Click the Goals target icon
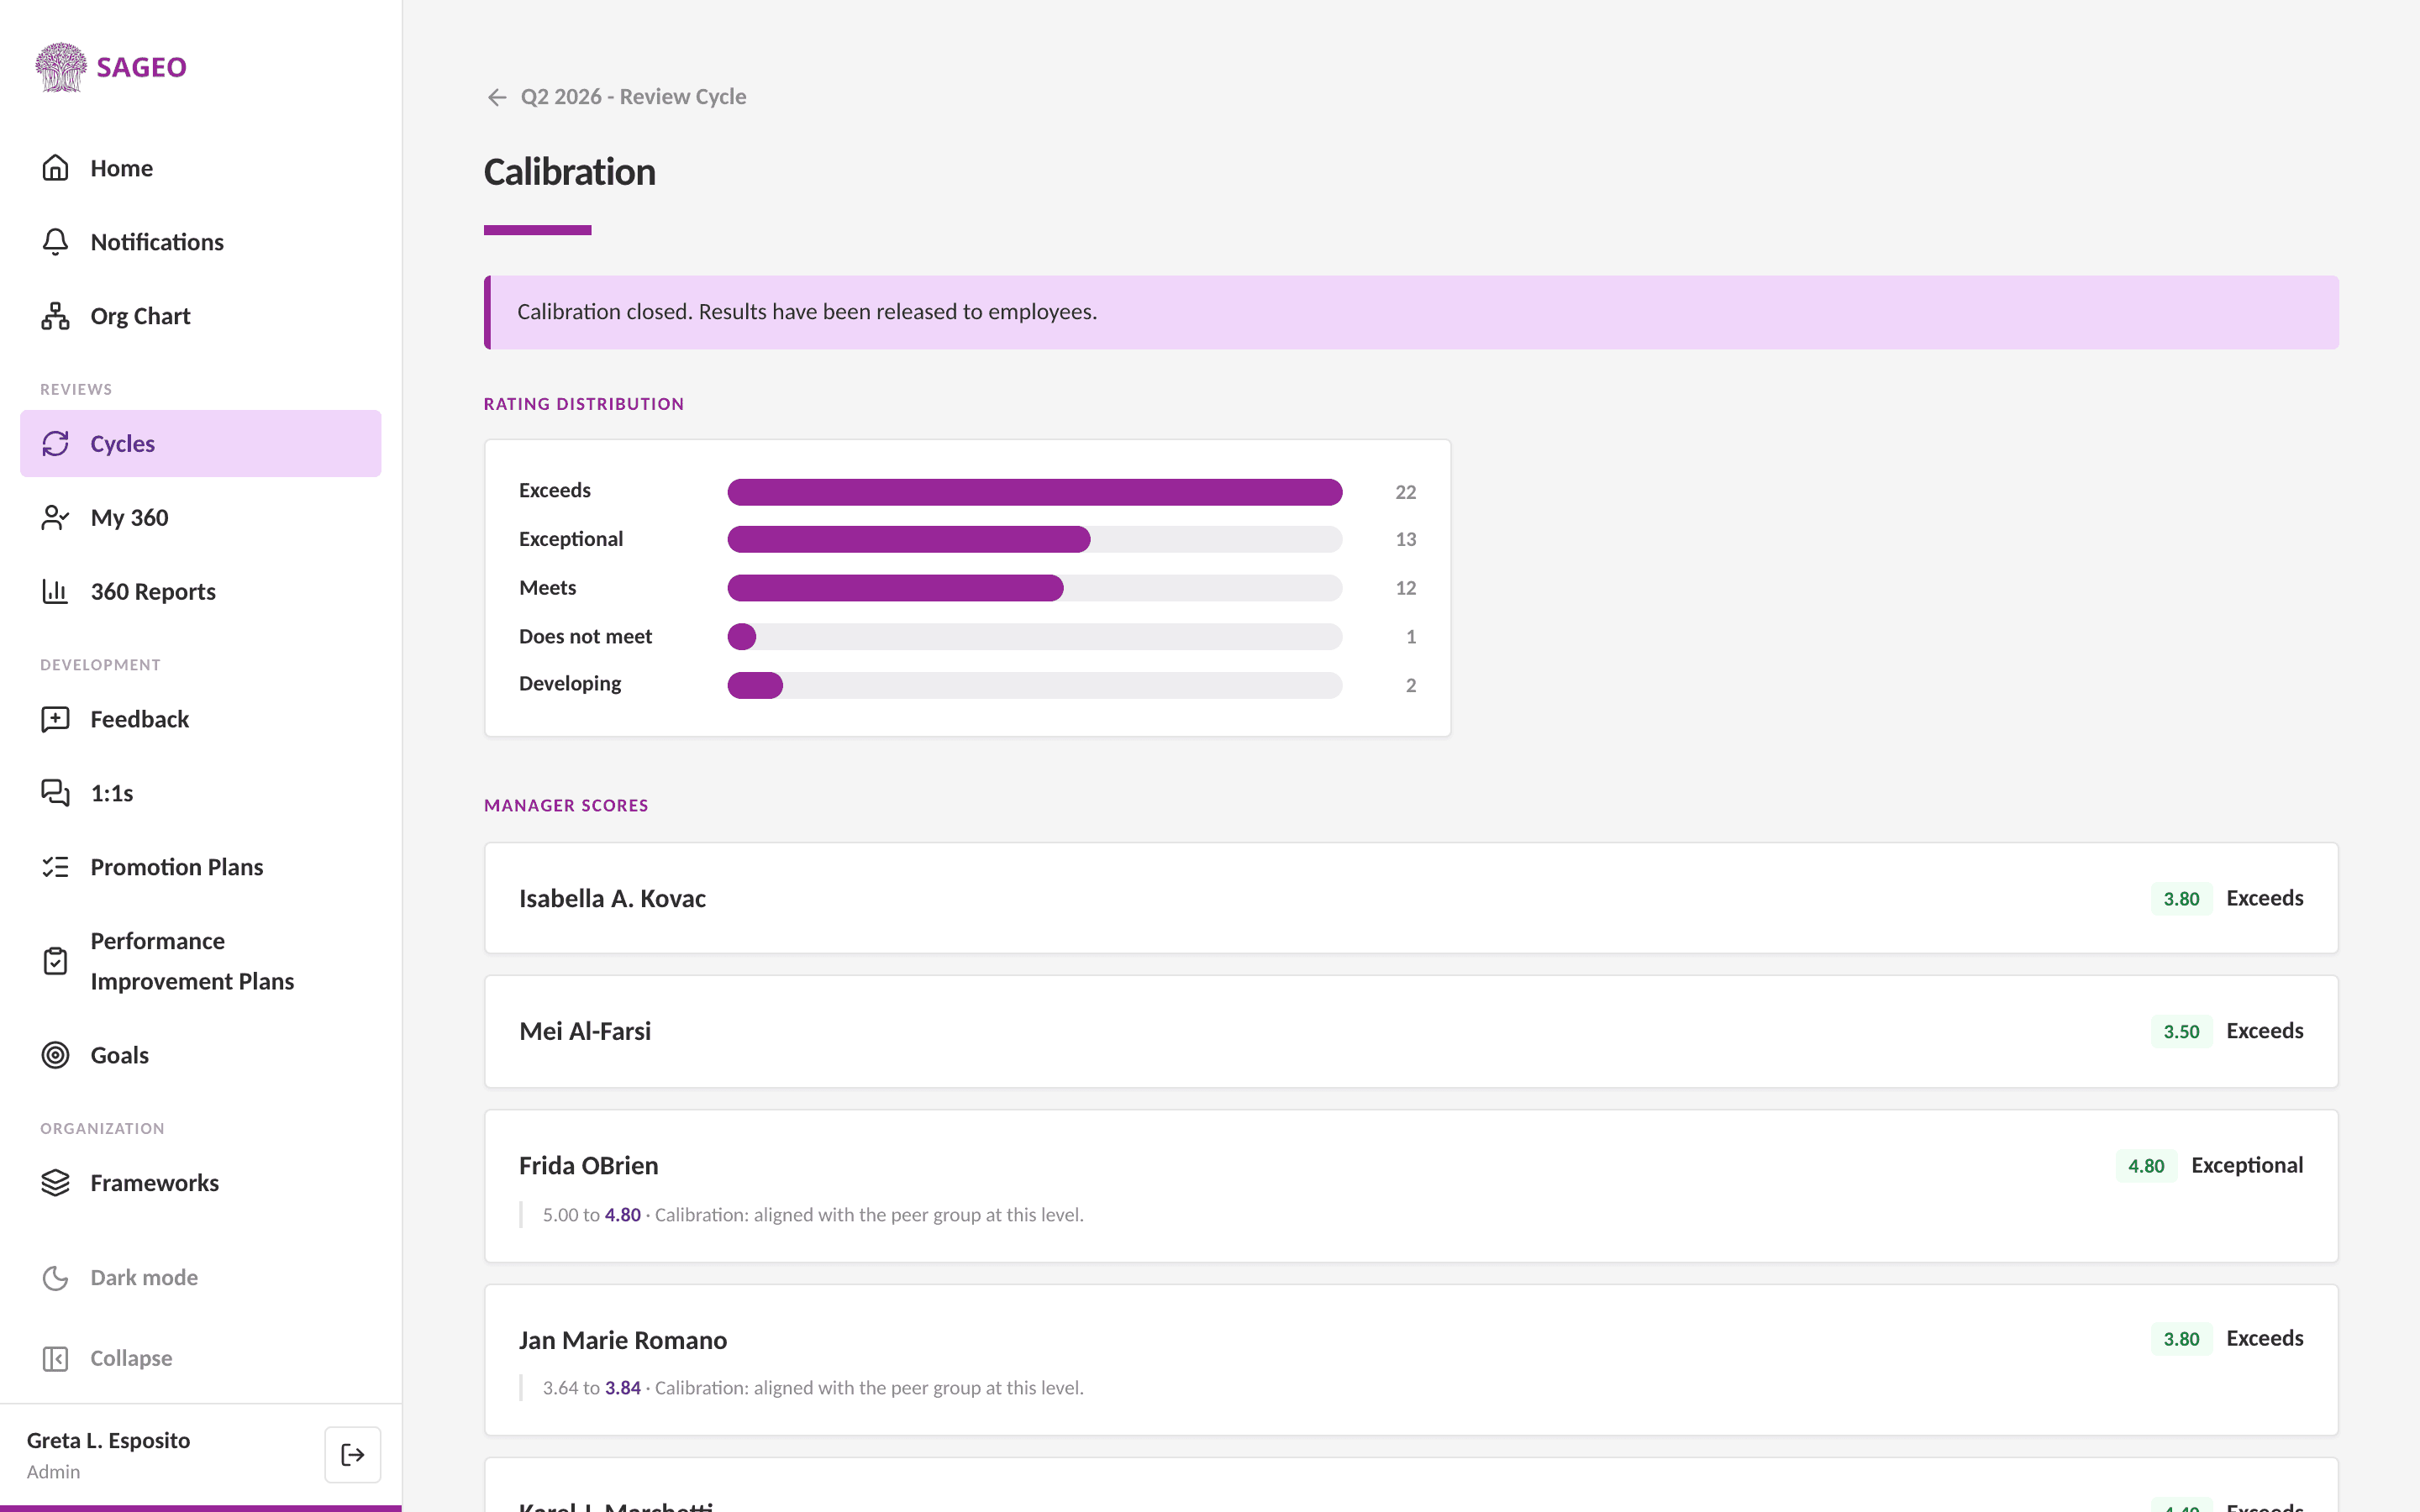The width and height of the screenshot is (2420, 1512). (x=55, y=1056)
